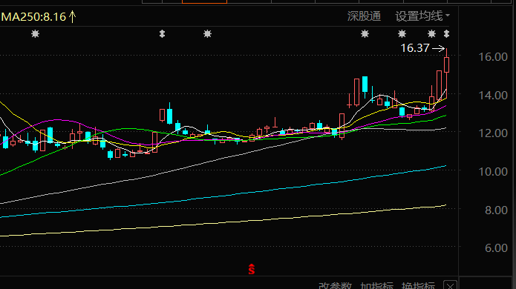Screen dimensions: 516x289
Task: Click the first up-down arrow marker above chart
Action: coord(162,33)
